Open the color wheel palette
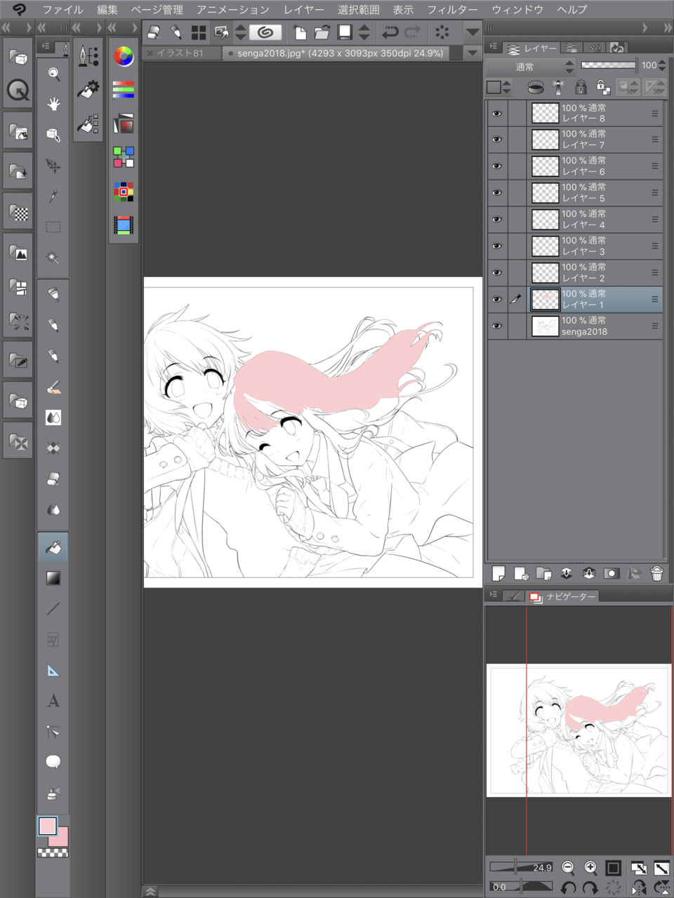Image resolution: width=674 pixels, height=898 pixels. click(x=124, y=57)
